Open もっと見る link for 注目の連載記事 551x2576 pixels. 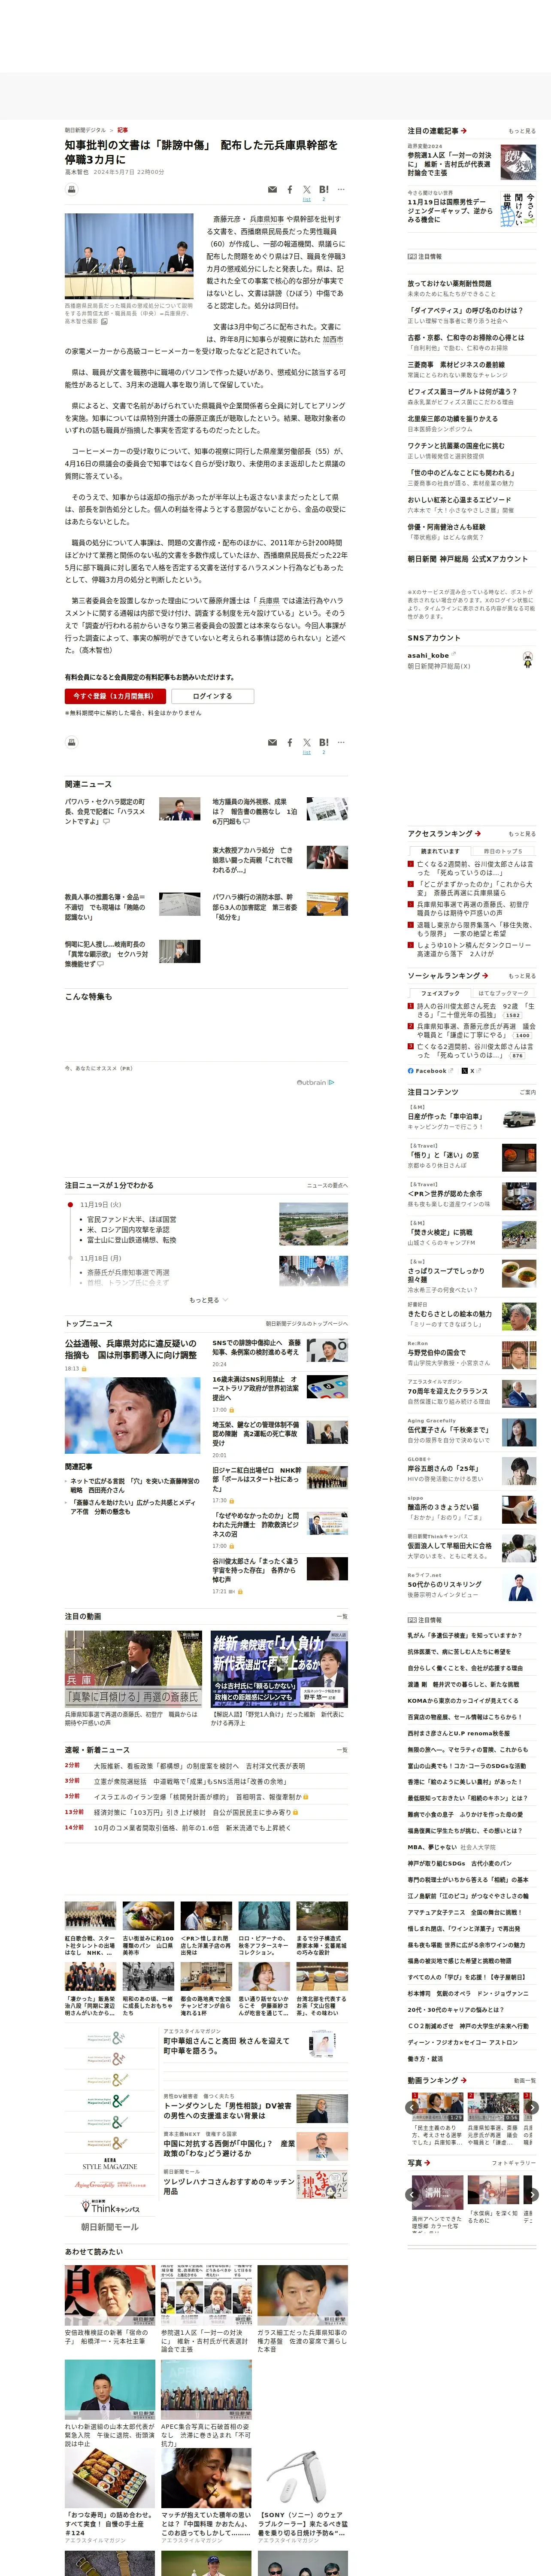tap(522, 131)
